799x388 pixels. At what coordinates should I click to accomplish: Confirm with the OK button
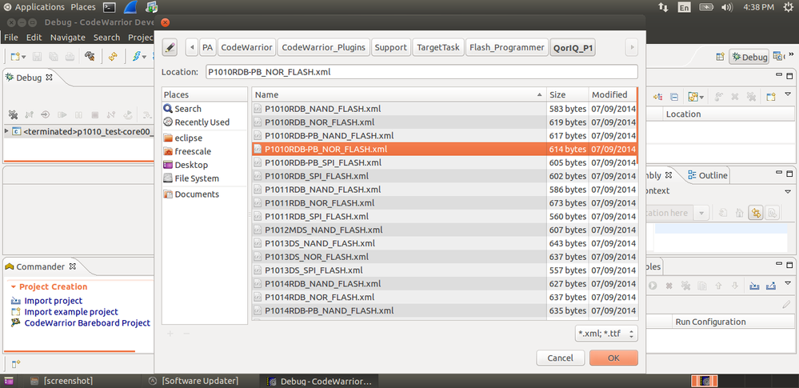pyautogui.click(x=613, y=358)
